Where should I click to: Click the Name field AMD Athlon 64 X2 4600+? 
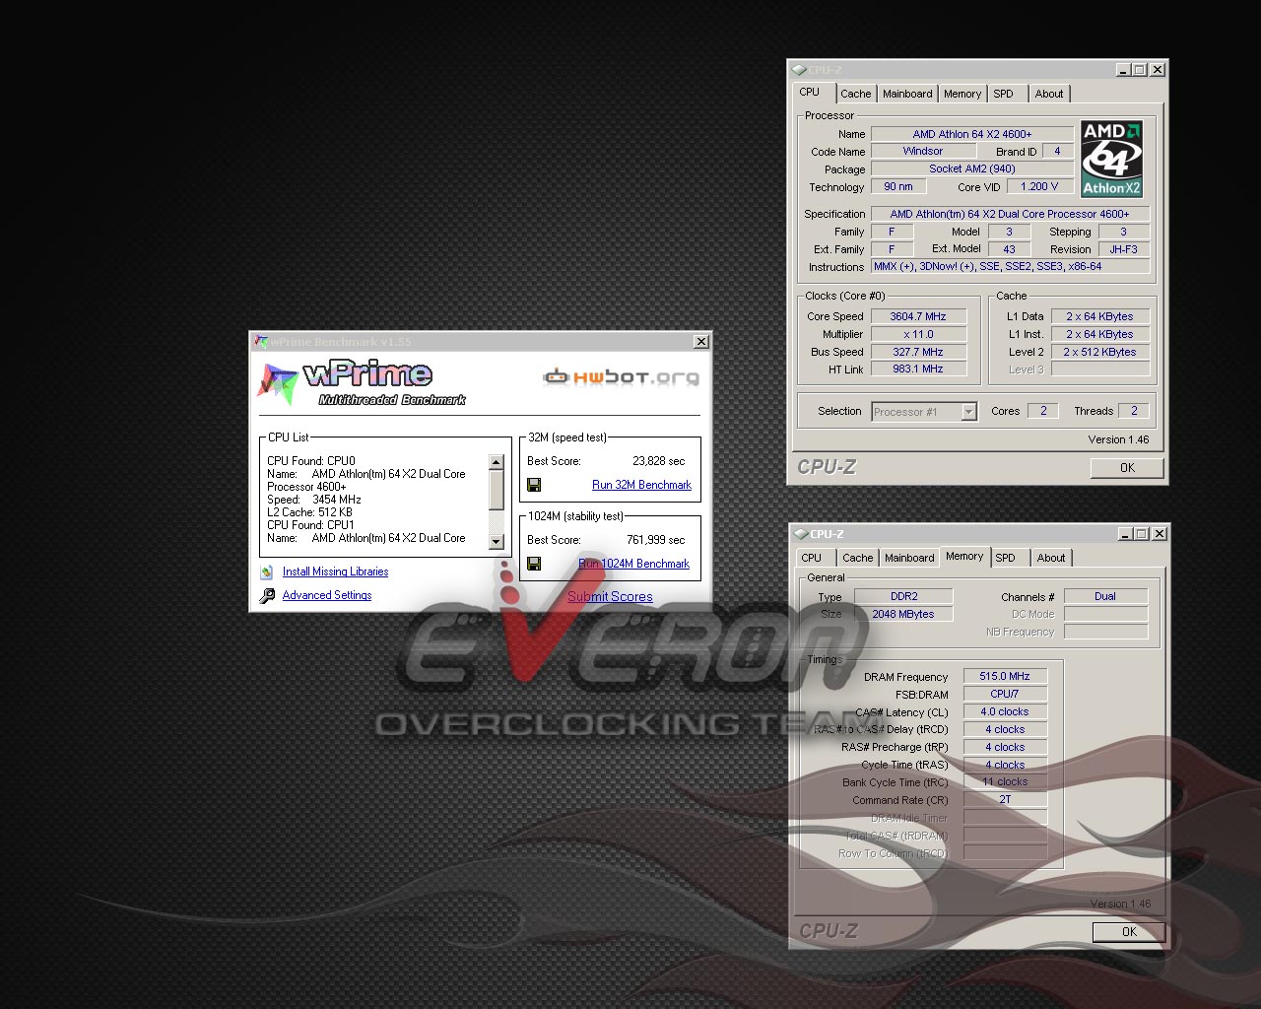pyautogui.click(x=972, y=134)
